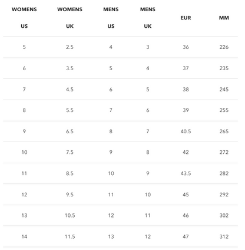Viewport: 245px width, 250px height.
Task: Click the MM column header
Action: coord(224,18)
